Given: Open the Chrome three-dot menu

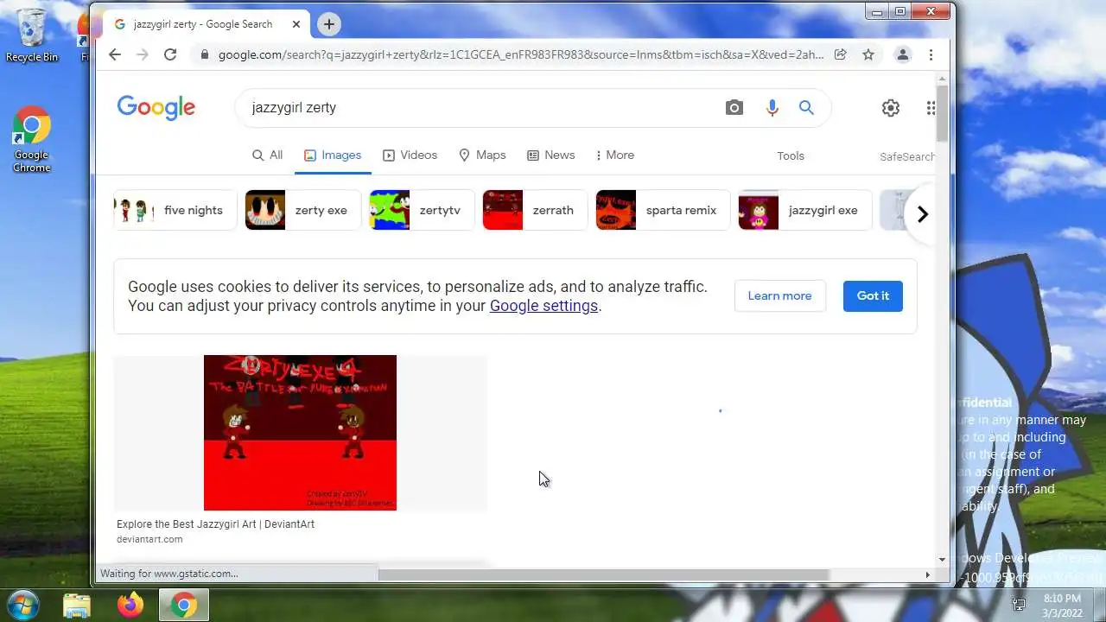Looking at the screenshot, I should pos(931,54).
